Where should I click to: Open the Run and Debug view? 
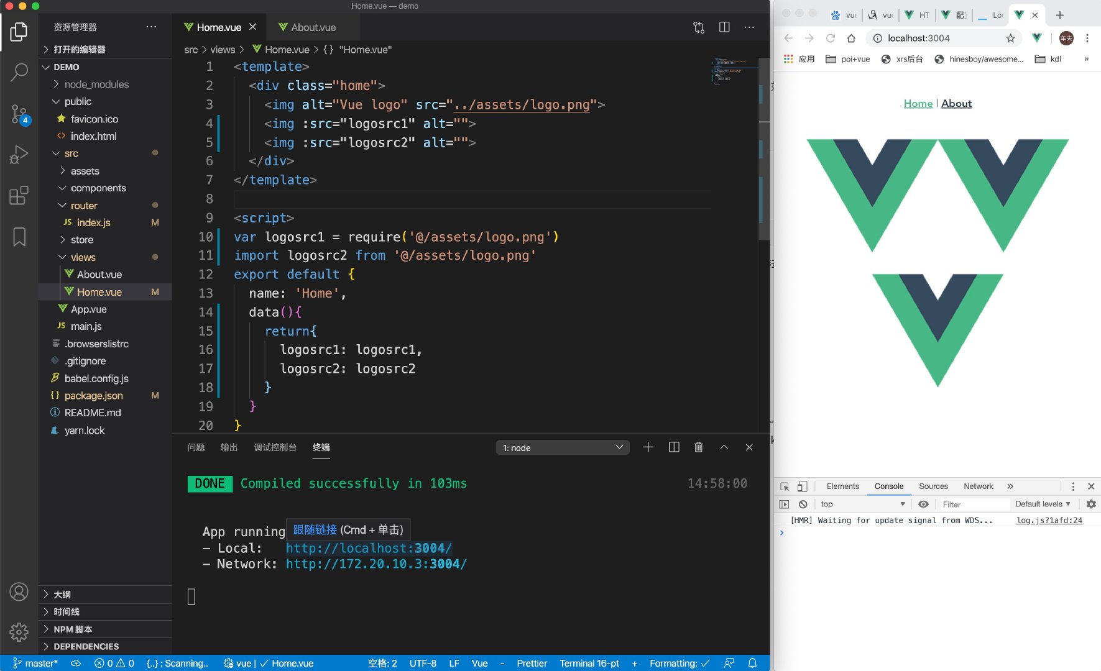(19, 155)
